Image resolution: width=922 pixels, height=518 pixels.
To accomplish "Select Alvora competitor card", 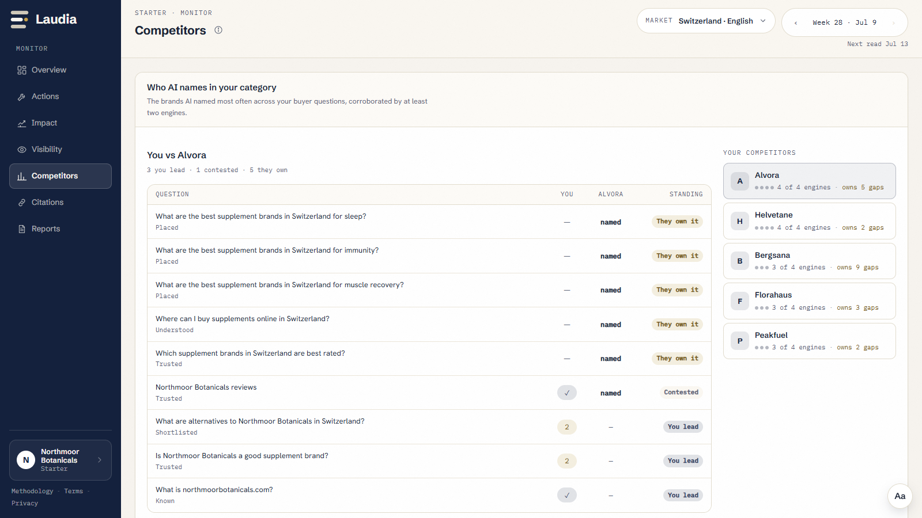I will pyautogui.click(x=810, y=181).
